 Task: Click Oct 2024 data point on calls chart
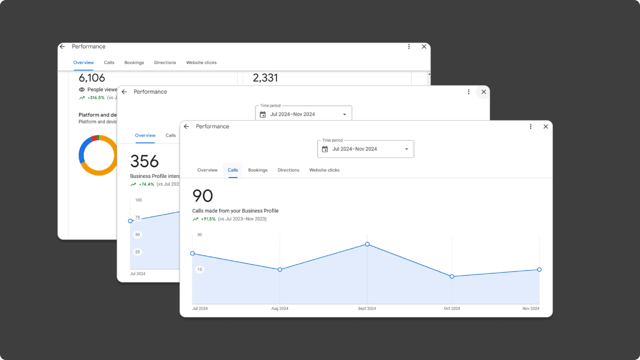(x=452, y=276)
